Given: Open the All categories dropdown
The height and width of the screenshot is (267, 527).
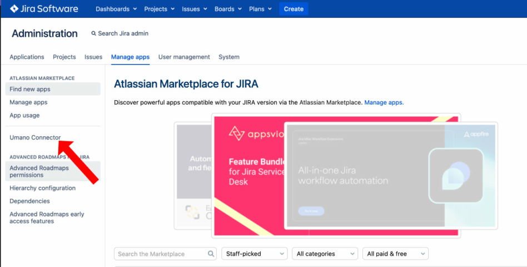Looking at the screenshot, I should click(325, 254).
